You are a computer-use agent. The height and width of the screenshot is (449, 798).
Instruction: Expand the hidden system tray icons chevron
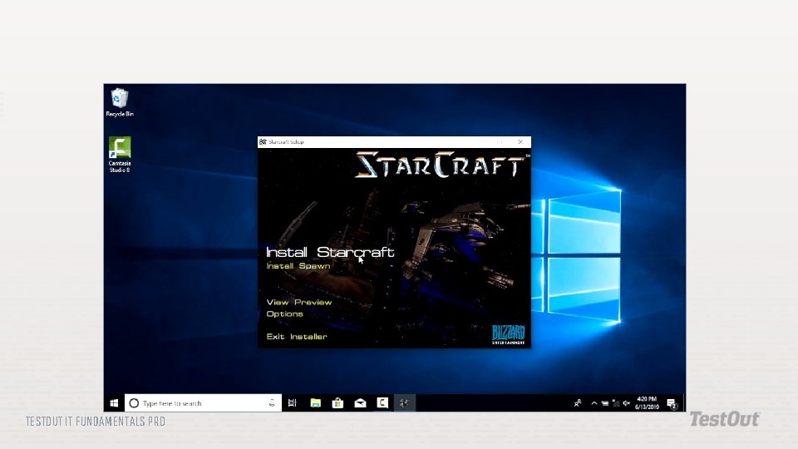594,403
